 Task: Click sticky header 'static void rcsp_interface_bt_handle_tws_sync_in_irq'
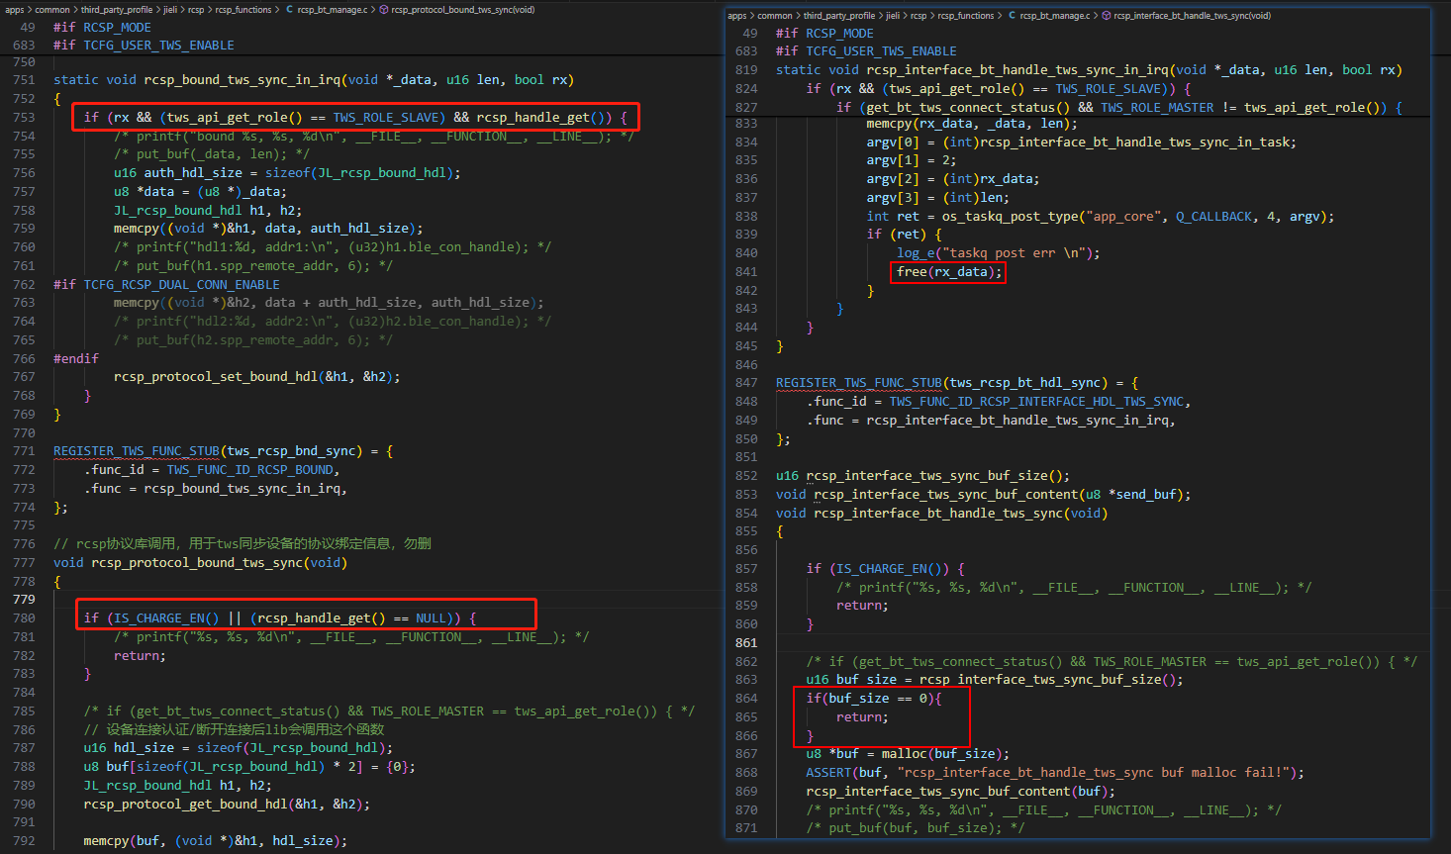tap(1089, 69)
